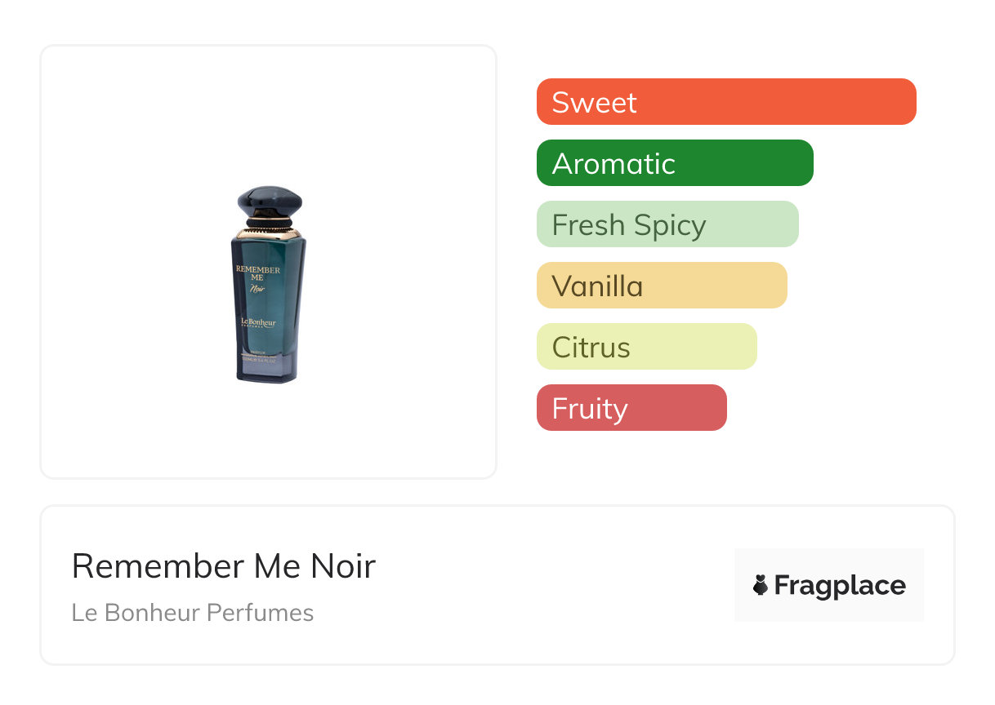995x705 pixels.
Task: Click the "Le Bonheur" logo on bottle
Action: [258, 324]
